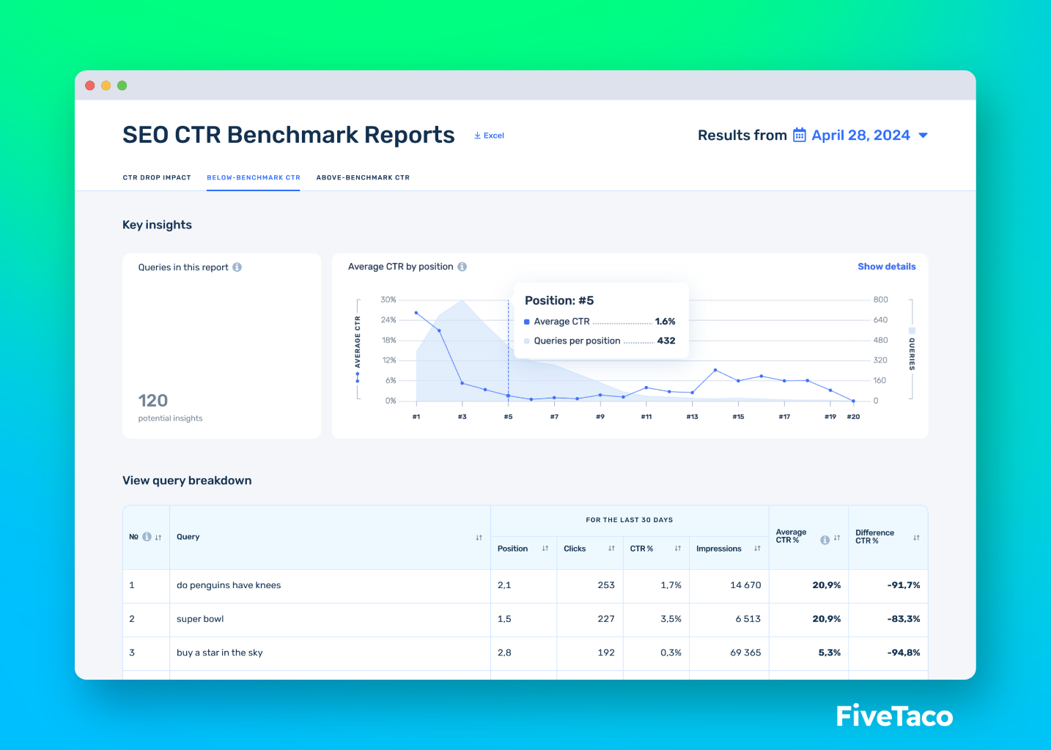
Task: Sort table by Query column
Action: (x=479, y=538)
